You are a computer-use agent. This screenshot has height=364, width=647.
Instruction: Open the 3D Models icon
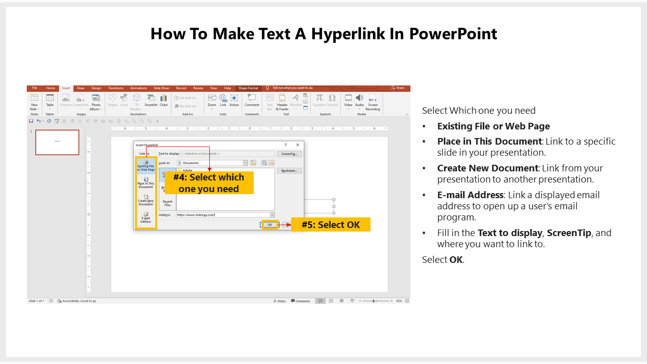tap(136, 98)
